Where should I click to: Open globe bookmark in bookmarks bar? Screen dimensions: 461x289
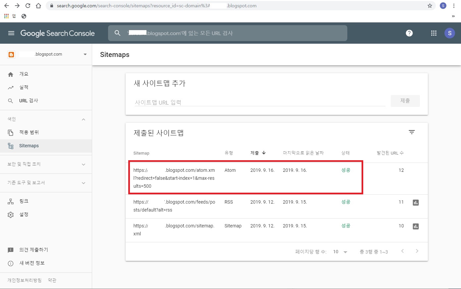pos(24,16)
